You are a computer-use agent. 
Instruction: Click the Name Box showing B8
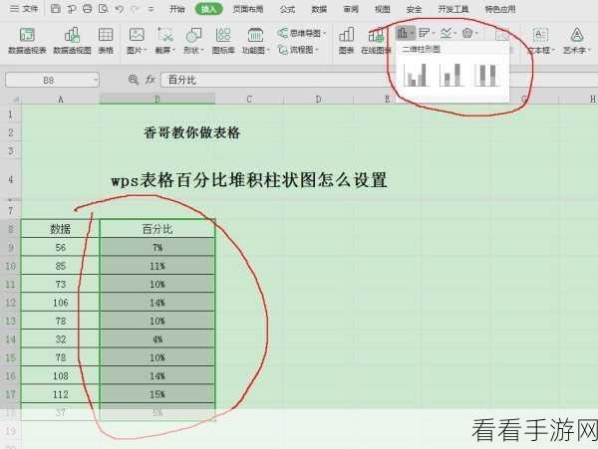click(48, 80)
